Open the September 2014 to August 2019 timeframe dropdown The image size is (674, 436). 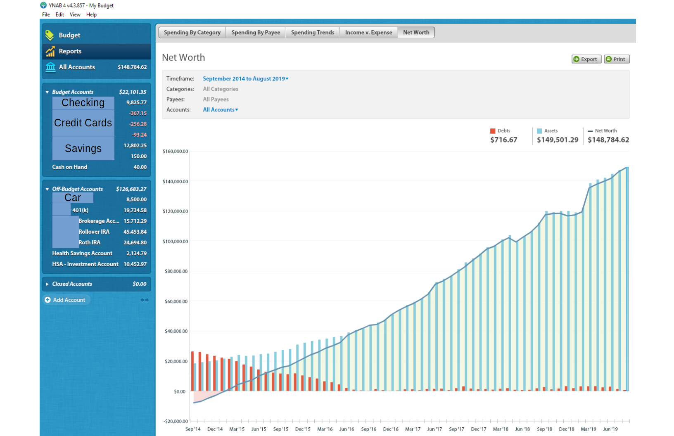245,78
